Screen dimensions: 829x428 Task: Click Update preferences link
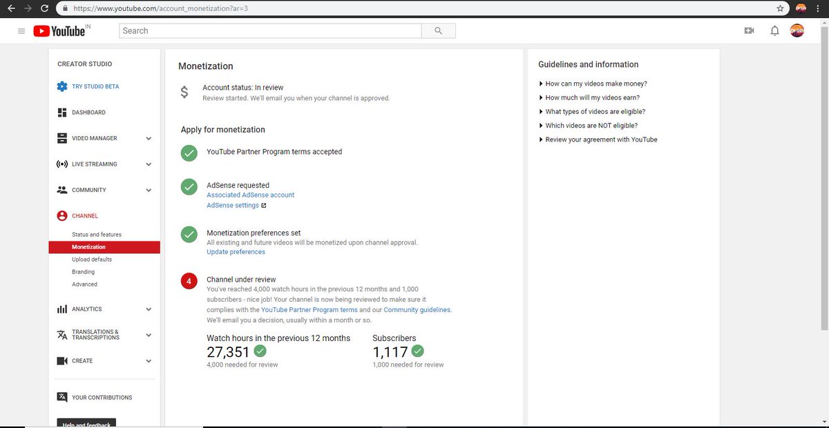(x=236, y=252)
